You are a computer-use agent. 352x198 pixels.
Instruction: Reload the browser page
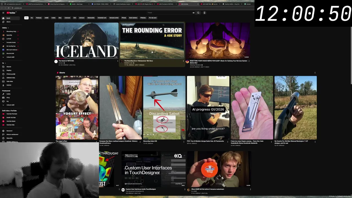coord(9,8)
